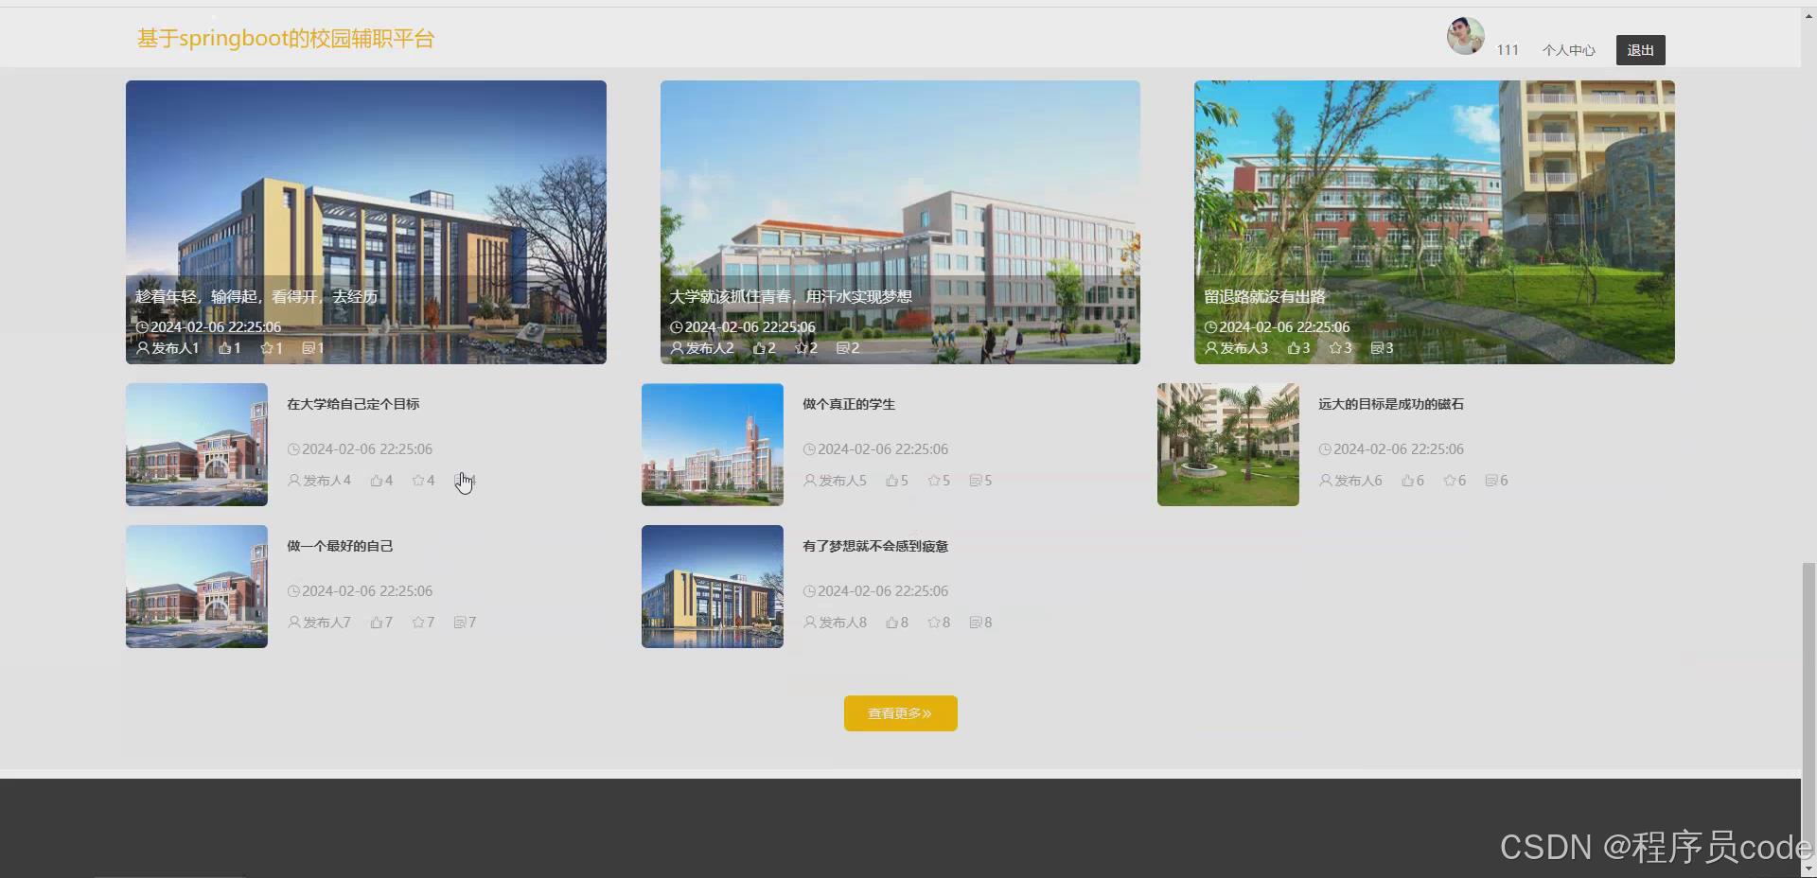Click the comment icon in 发布人7 row
This screenshot has width=1817, height=878.
(460, 623)
